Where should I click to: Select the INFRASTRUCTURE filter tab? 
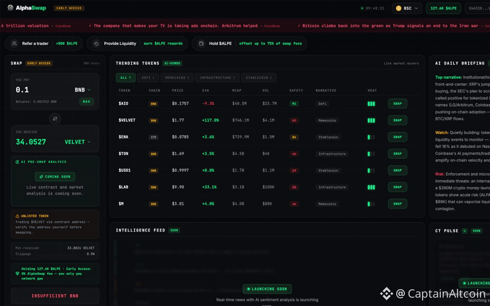click(x=218, y=78)
